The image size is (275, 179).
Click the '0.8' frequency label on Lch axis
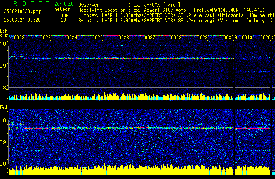3,88
